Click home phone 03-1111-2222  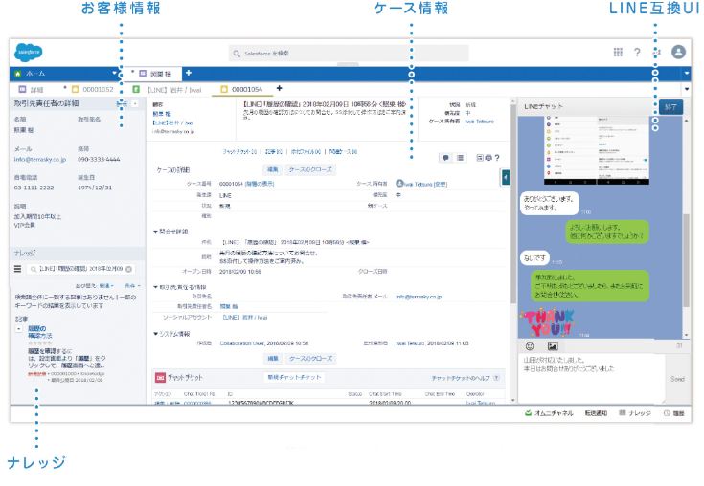click(34, 188)
